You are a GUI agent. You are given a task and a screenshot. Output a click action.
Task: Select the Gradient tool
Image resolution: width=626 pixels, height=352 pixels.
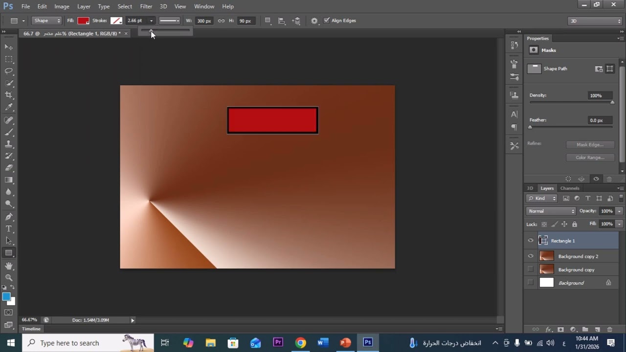pyautogui.click(x=9, y=180)
